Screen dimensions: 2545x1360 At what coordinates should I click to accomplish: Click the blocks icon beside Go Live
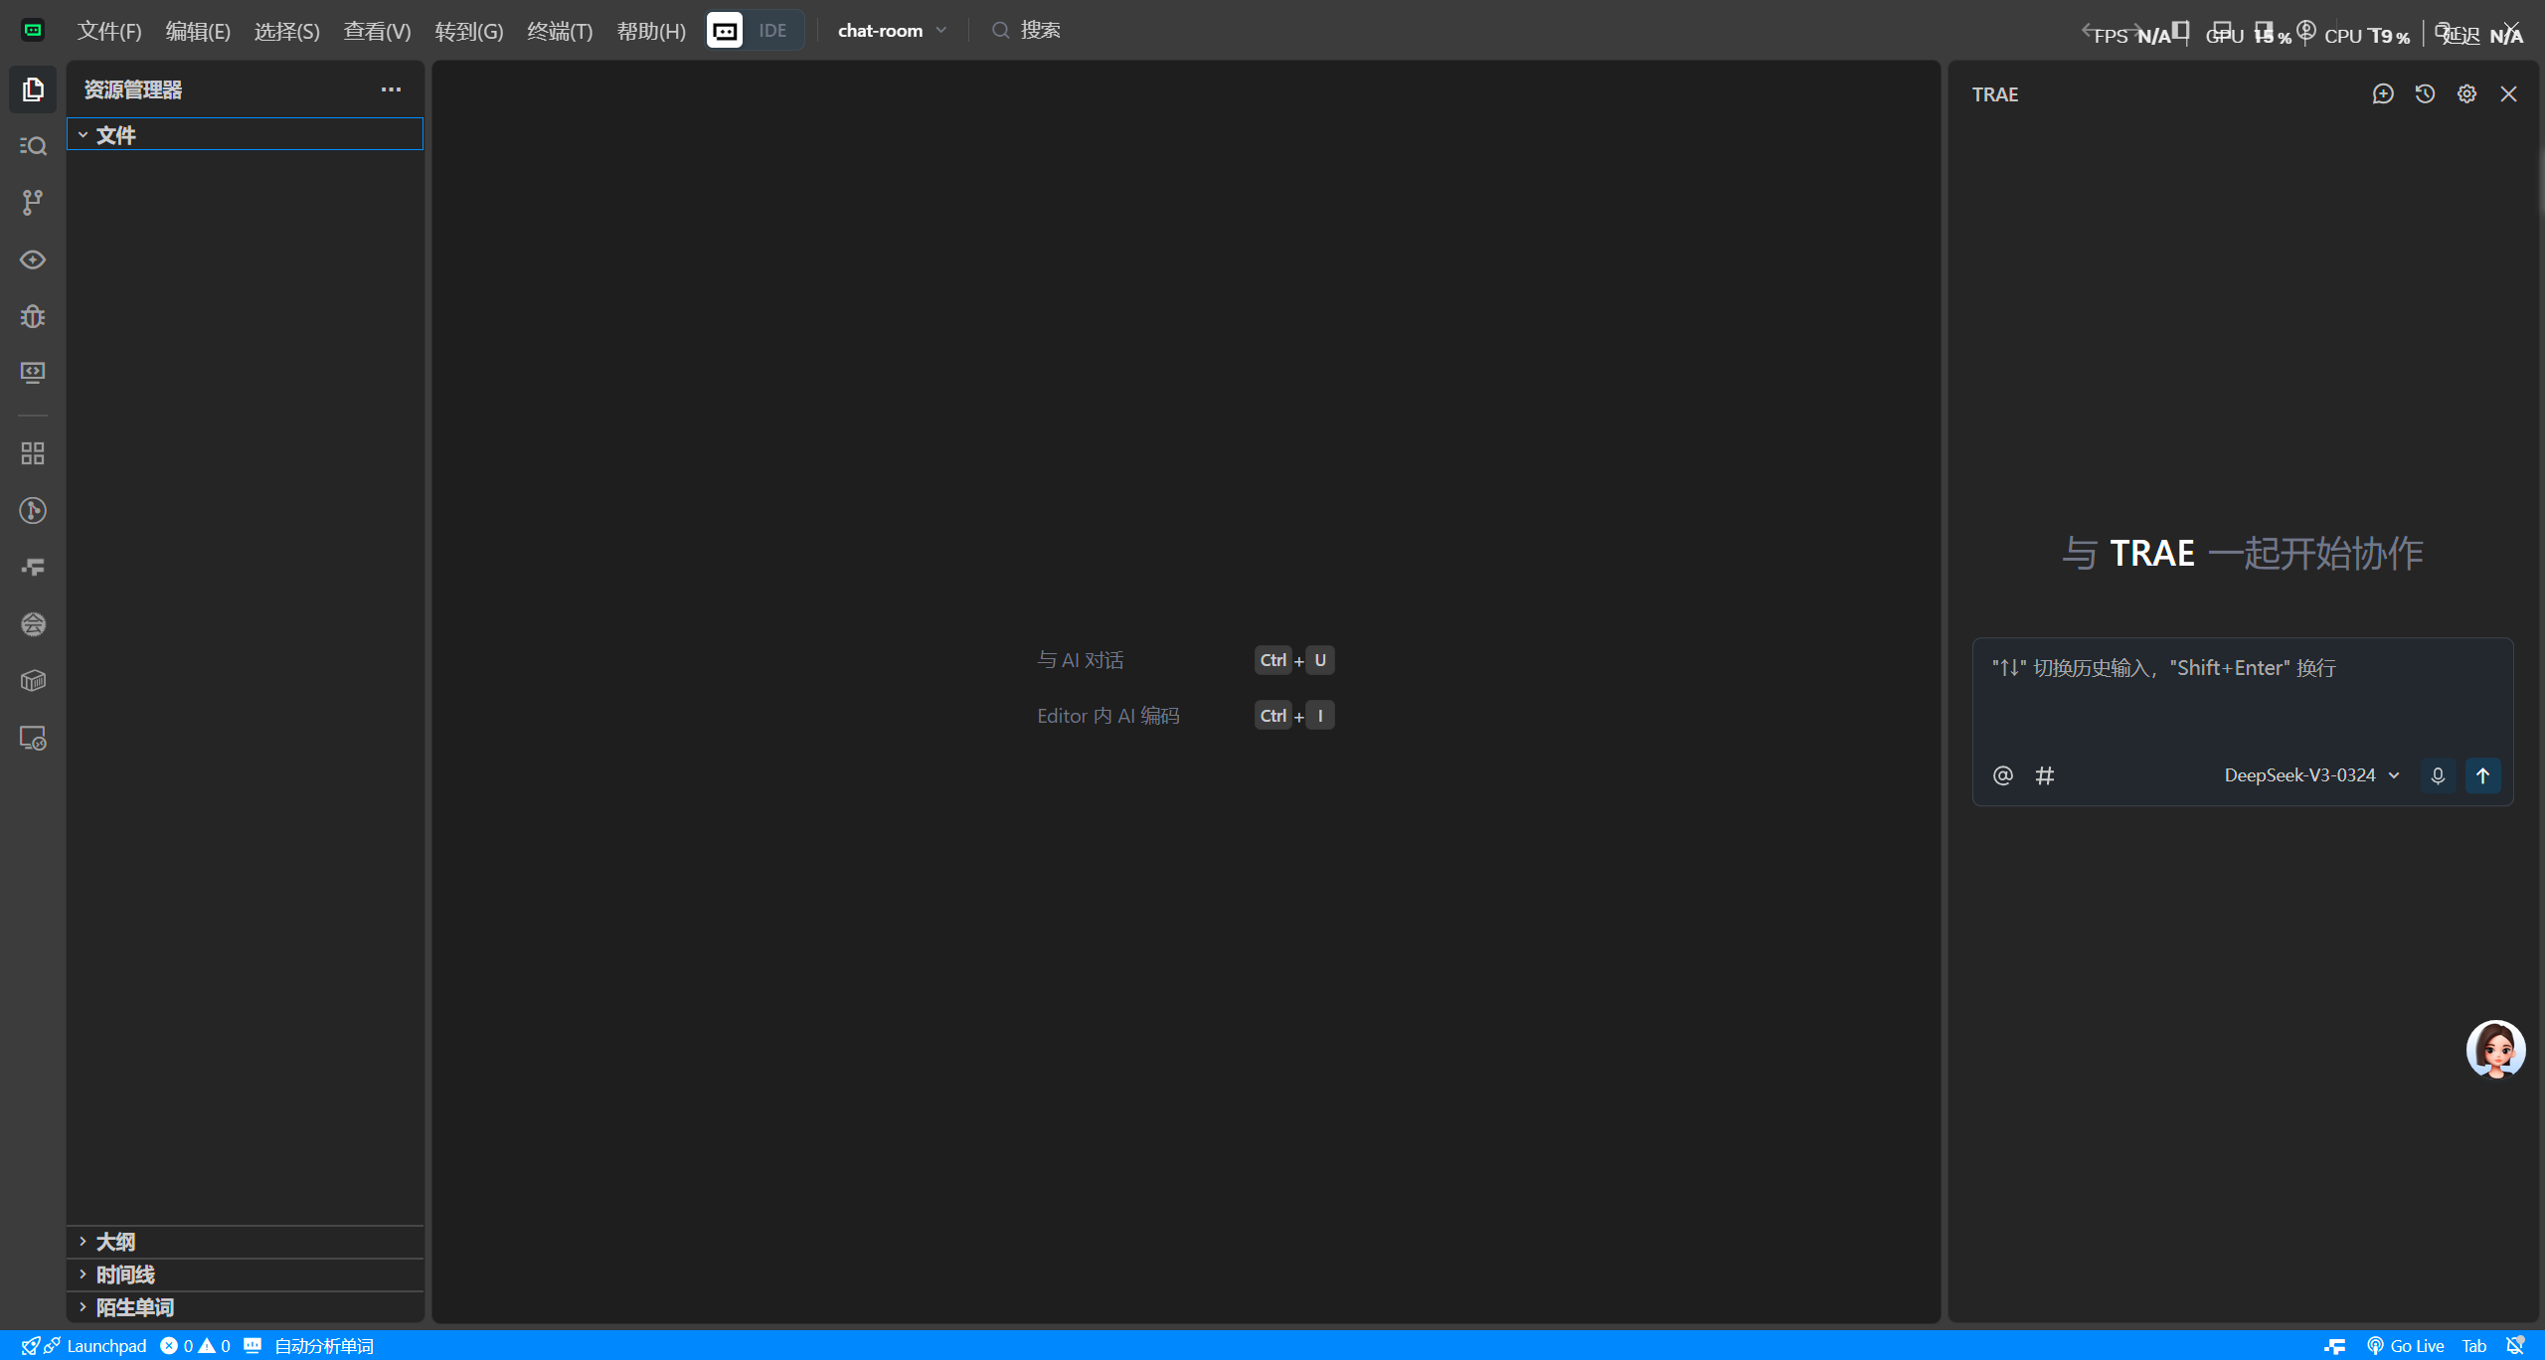pos(2335,1345)
